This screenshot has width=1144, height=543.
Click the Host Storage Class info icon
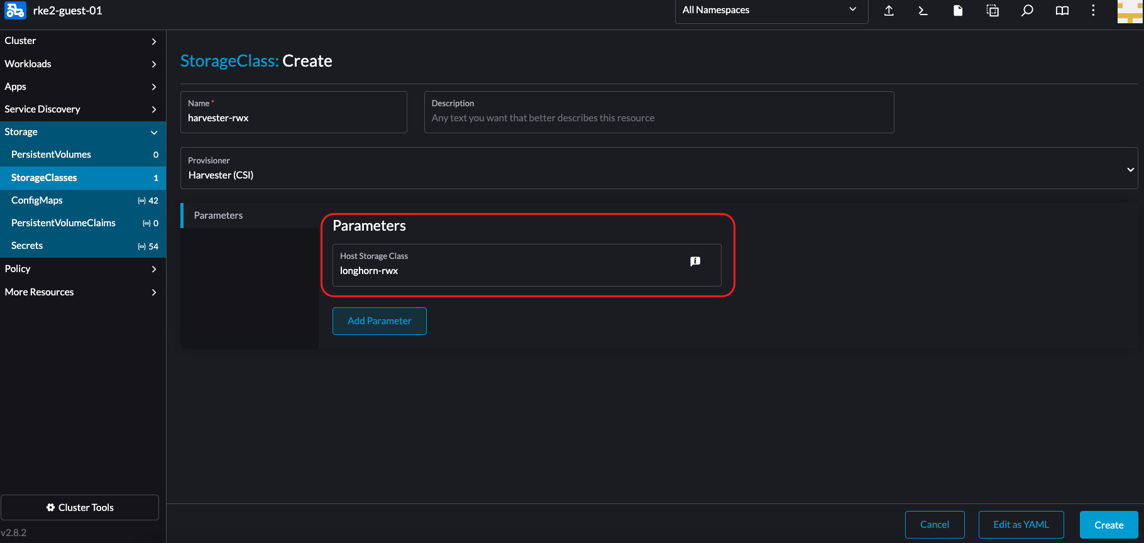pyautogui.click(x=695, y=261)
